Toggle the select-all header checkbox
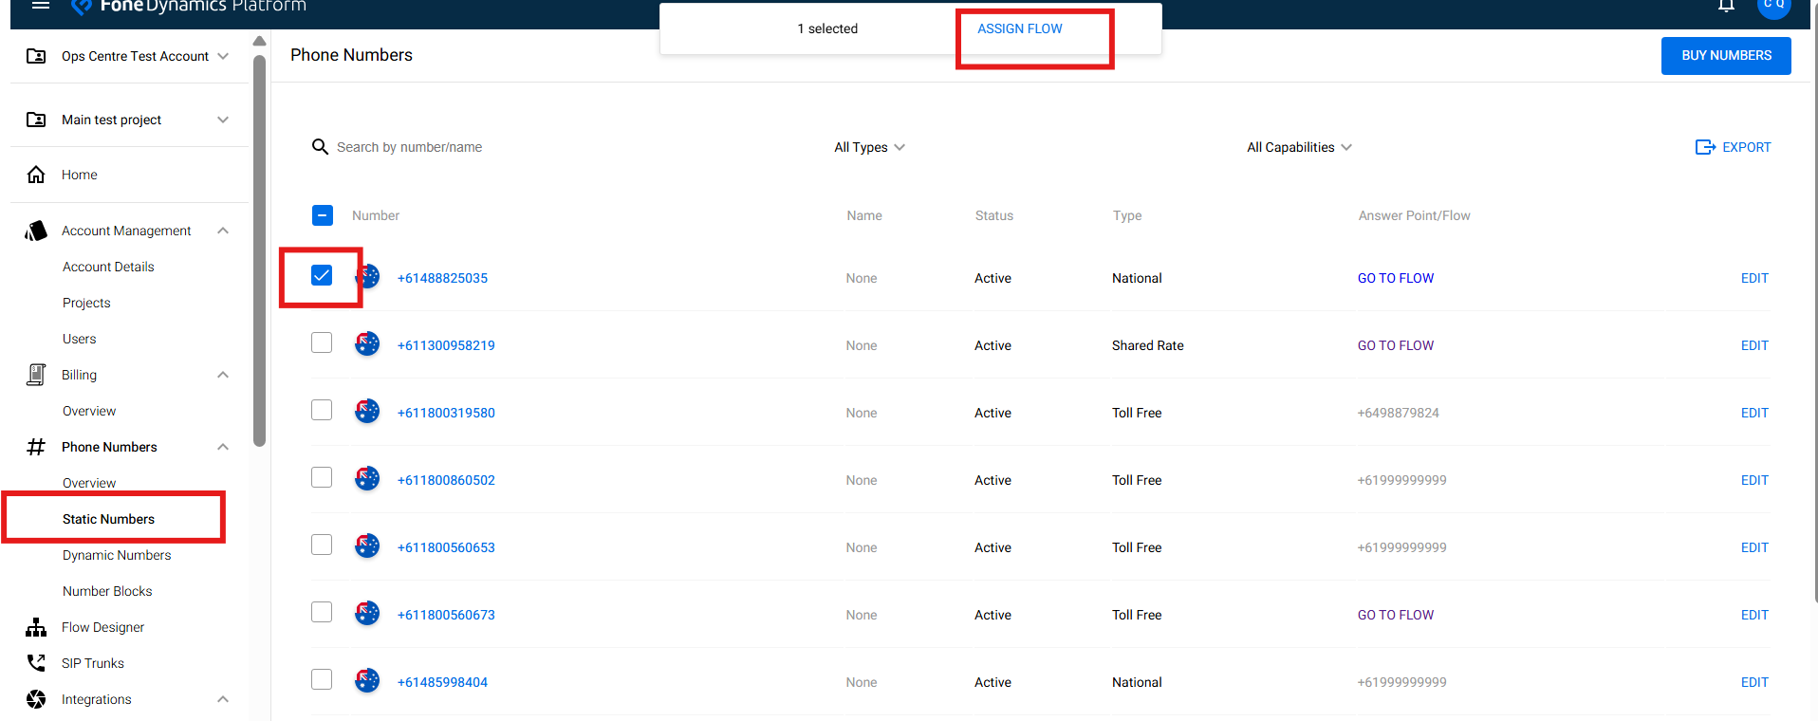Screen dimensions: 1818x721 (x=323, y=215)
